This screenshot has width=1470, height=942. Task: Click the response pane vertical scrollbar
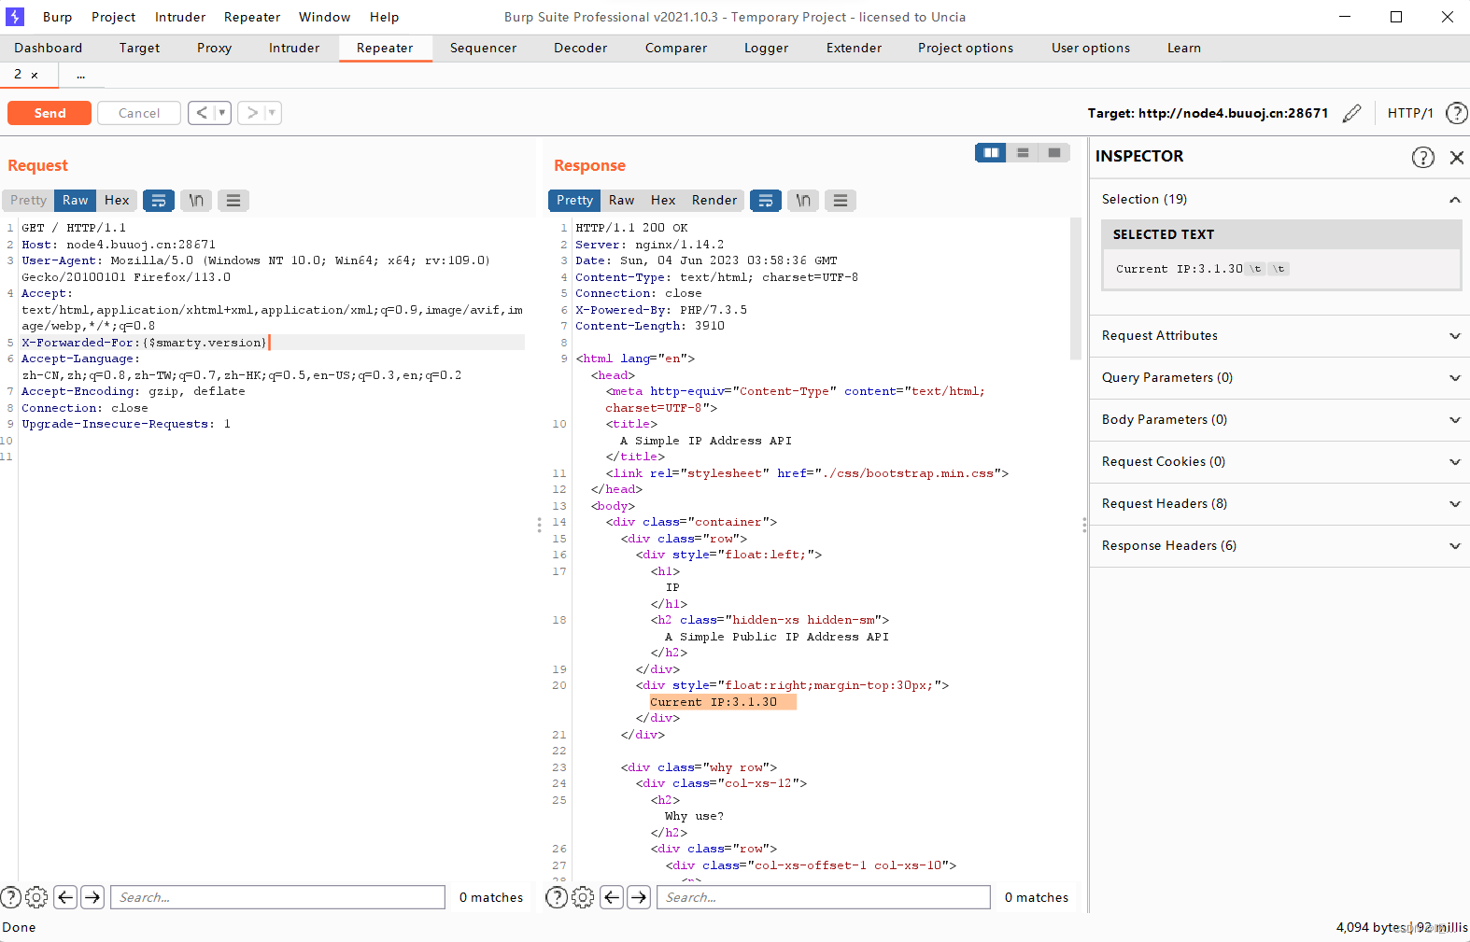point(1076,289)
